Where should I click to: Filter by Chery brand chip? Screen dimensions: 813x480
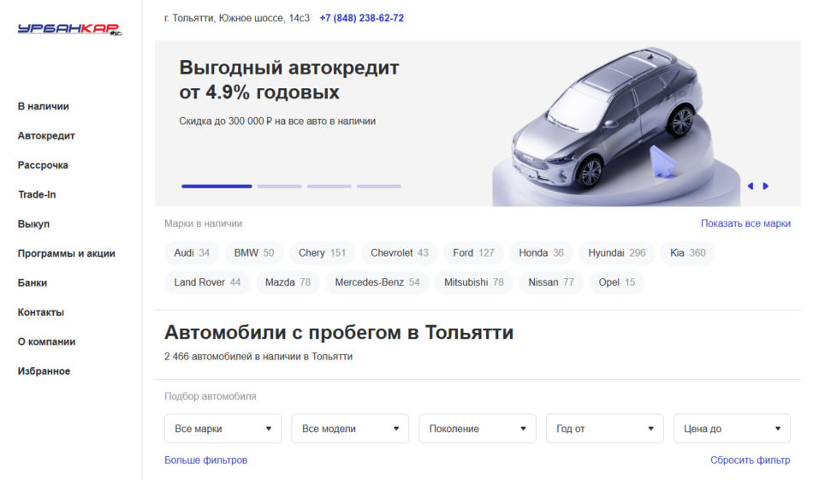point(322,253)
